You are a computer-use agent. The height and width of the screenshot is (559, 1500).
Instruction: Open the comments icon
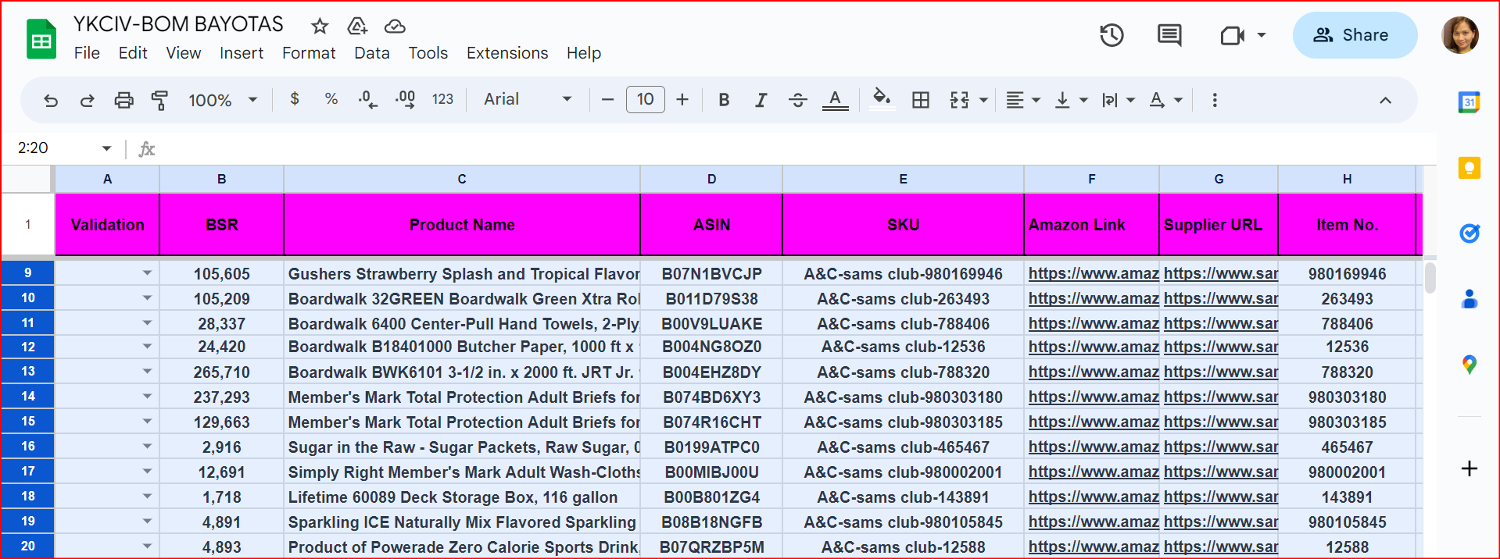(x=1169, y=35)
